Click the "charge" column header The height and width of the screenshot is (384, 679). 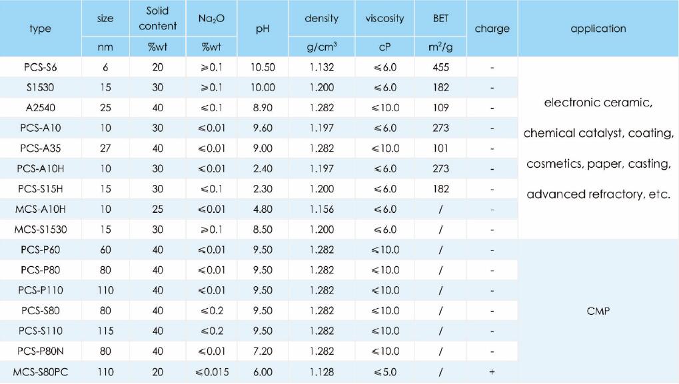[492, 29]
